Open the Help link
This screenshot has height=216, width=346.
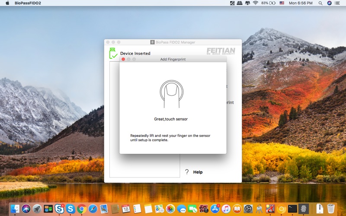click(198, 172)
